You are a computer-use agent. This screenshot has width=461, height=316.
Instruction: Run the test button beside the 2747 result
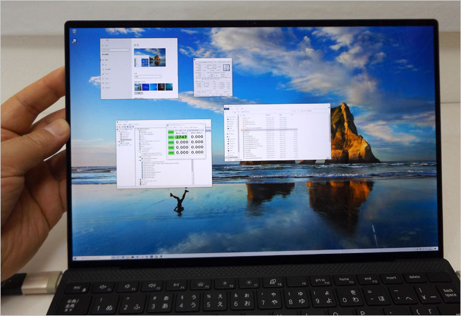point(171,137)
